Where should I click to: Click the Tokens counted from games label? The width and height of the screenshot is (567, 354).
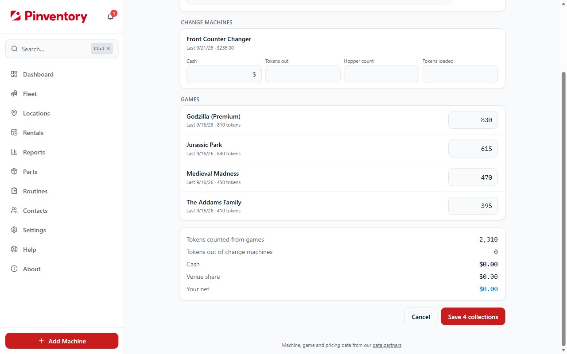tap(225, 239)
